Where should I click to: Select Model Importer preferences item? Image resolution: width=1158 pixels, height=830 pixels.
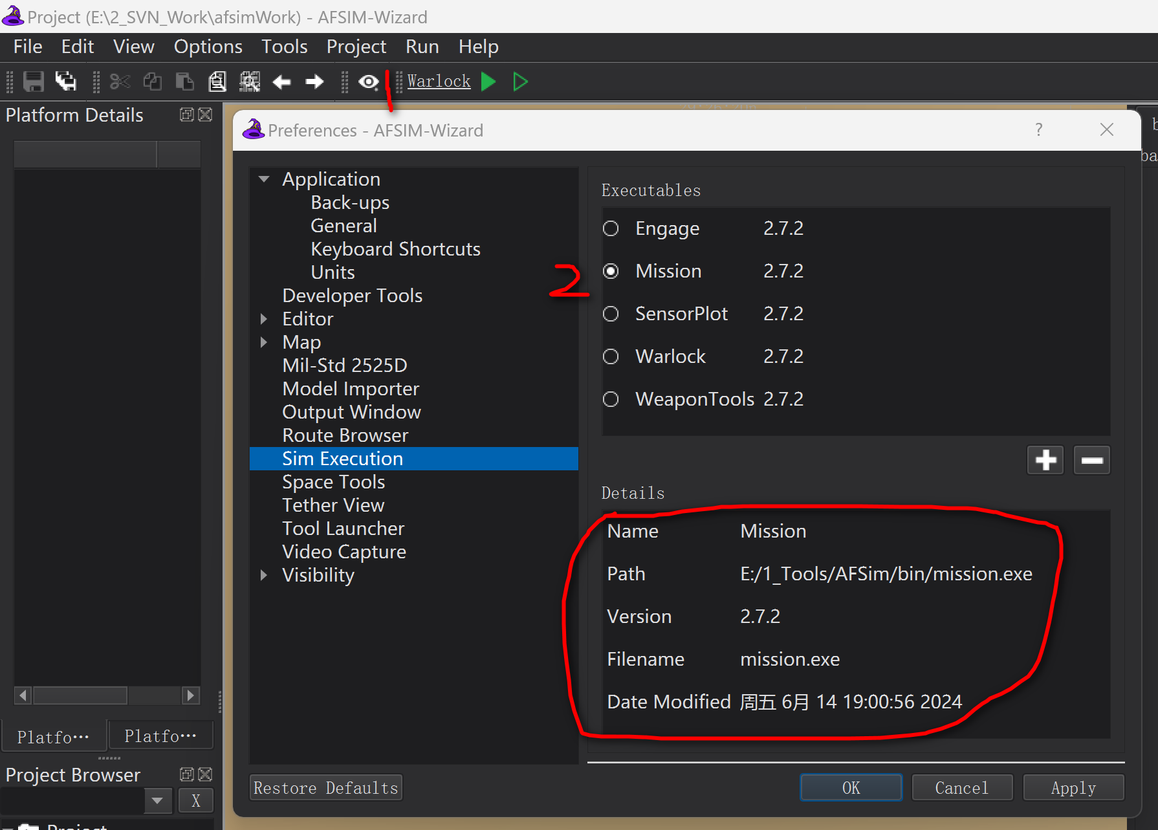click(351, 389)
